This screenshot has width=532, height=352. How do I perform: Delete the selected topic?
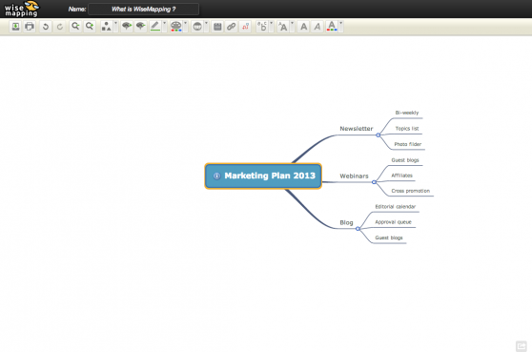[140, 27]
